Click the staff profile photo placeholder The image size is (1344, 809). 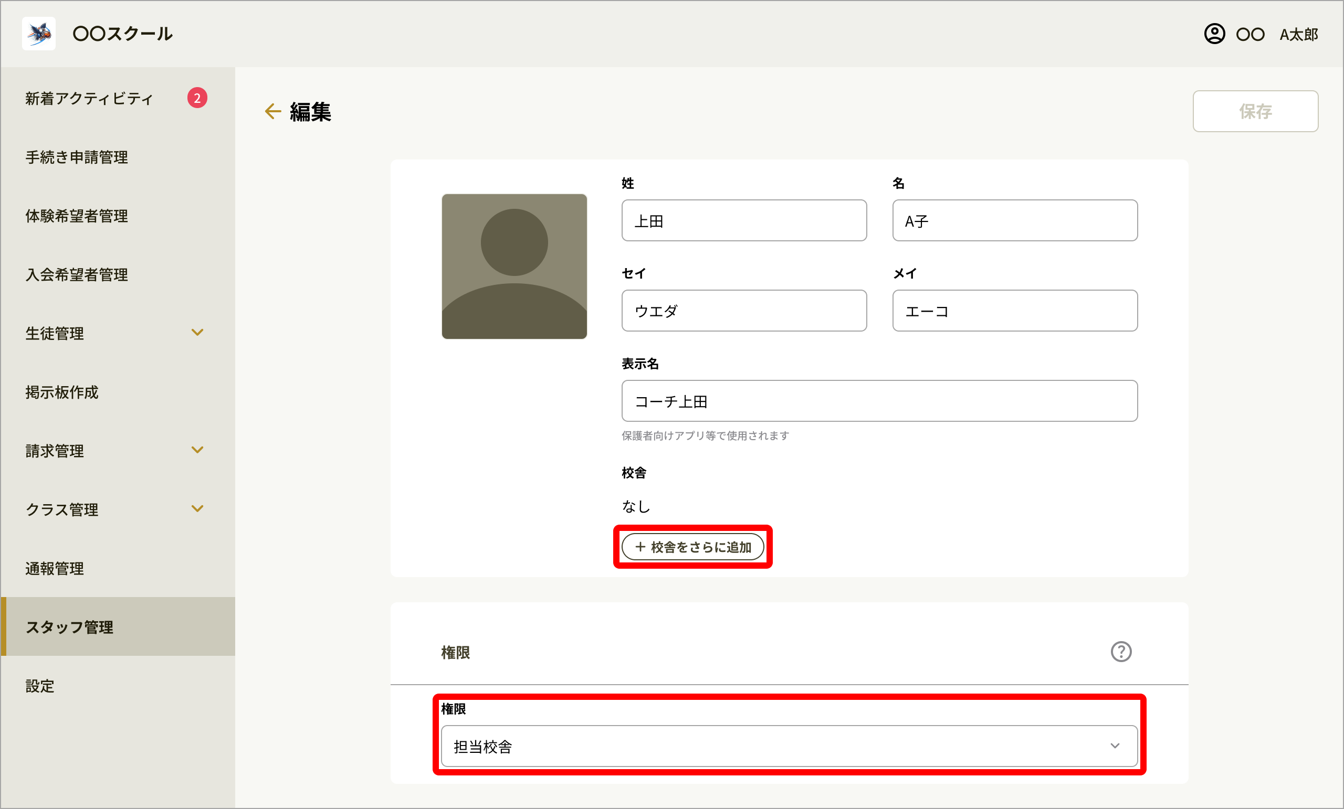514,266
